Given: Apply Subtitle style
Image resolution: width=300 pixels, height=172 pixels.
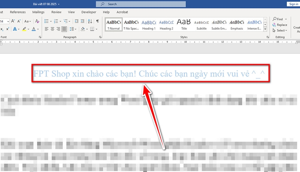Looking at the screenshot, I should pos(201,24).
